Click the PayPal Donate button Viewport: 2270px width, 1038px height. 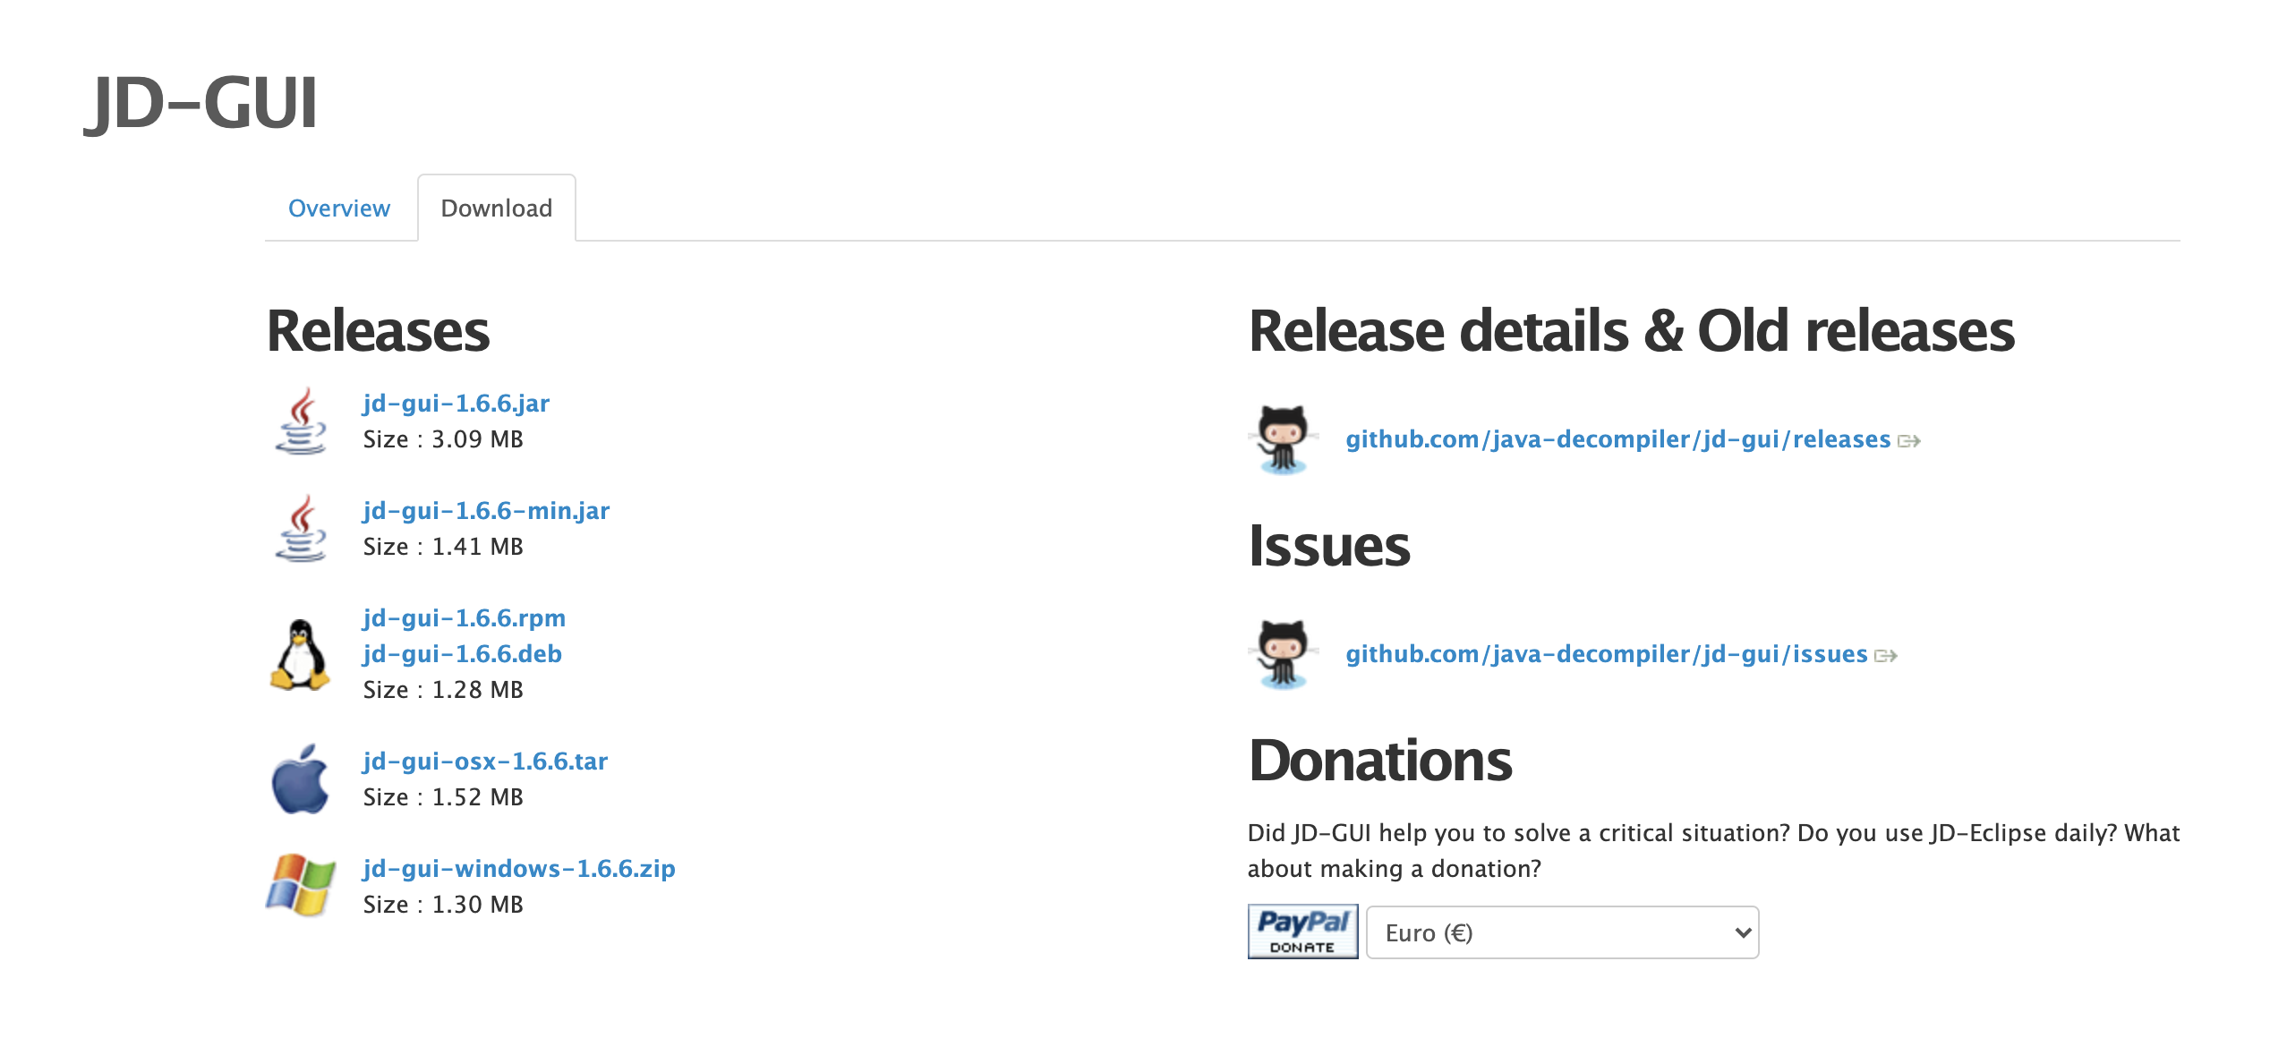coord(1303,931)
